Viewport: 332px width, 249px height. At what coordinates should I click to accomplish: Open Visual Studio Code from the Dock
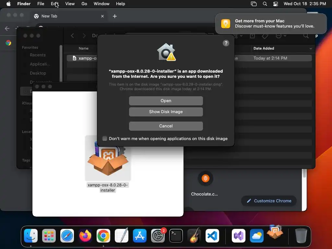pyautogui.click(x=212, y=236)
